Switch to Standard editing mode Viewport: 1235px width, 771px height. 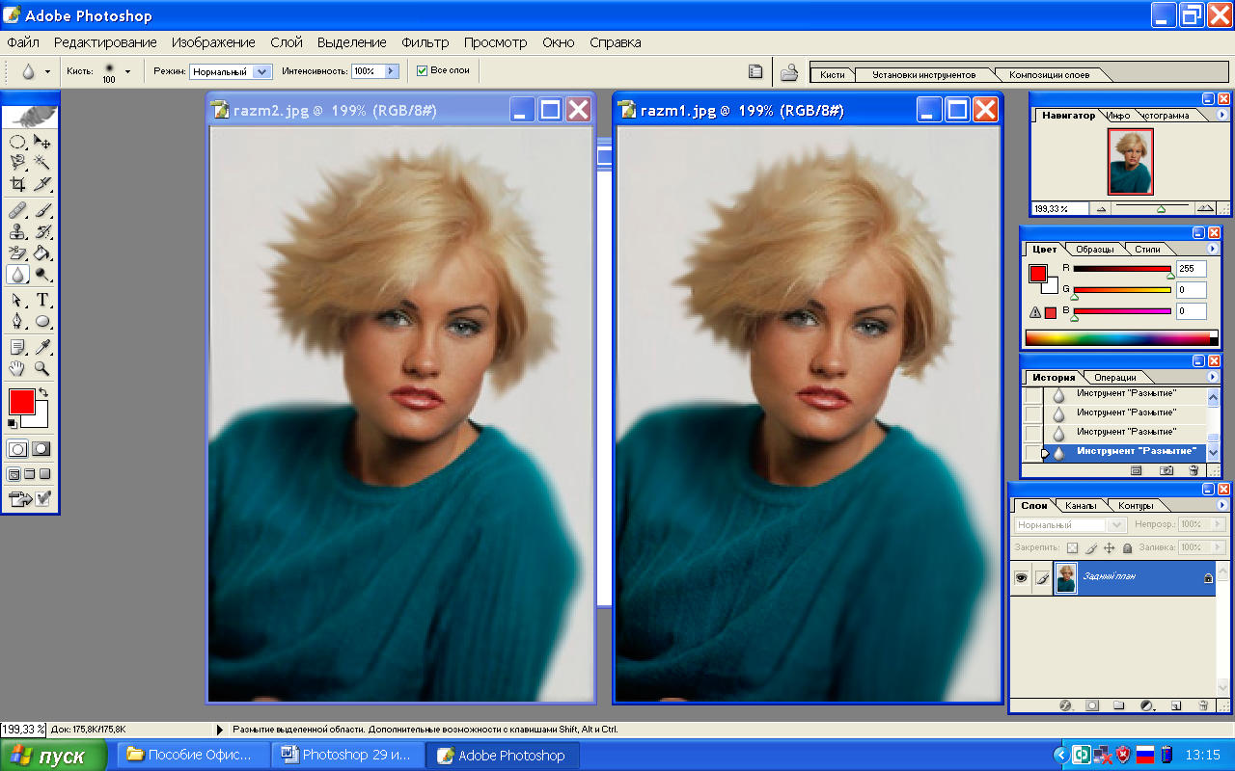tap(17, 449)
